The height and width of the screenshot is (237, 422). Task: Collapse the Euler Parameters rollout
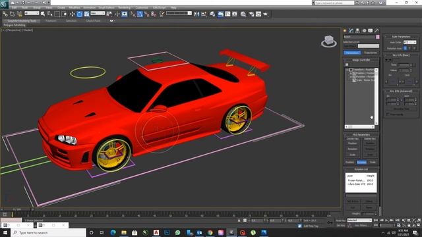click(x=401, y=37)
